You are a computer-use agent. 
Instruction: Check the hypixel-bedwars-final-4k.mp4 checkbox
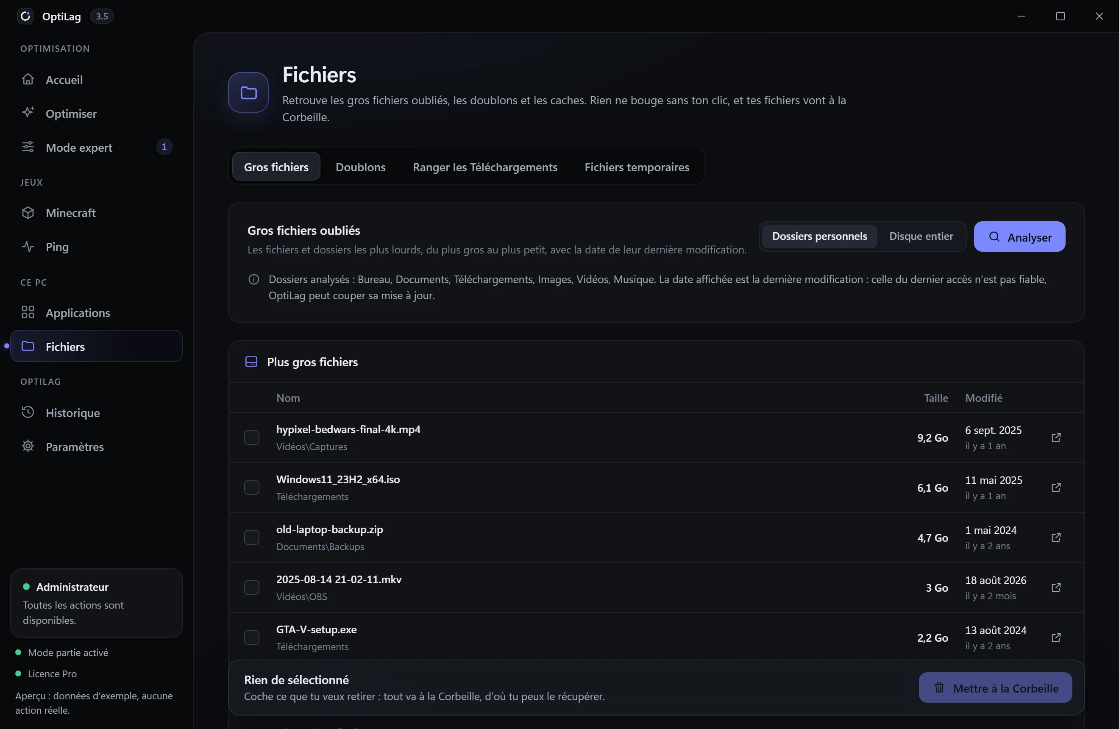[251, 437]
